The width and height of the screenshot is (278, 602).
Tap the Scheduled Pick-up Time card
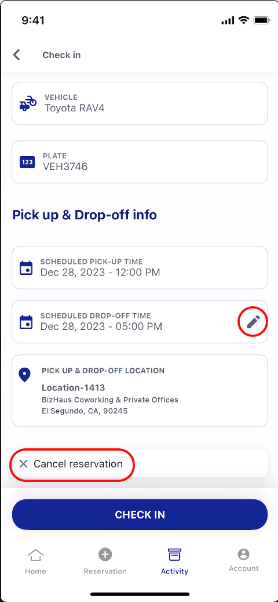[140, 267]
